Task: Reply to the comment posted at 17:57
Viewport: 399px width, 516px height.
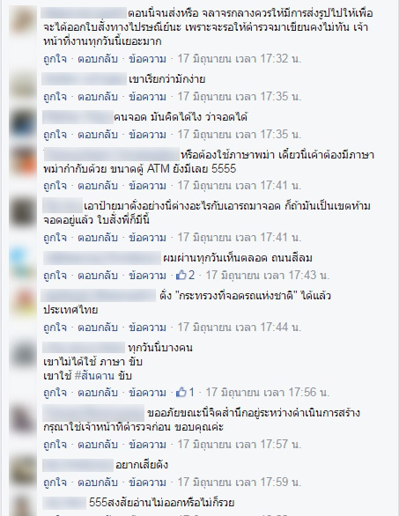Action: pyautogui.click(x=98, y=445)
